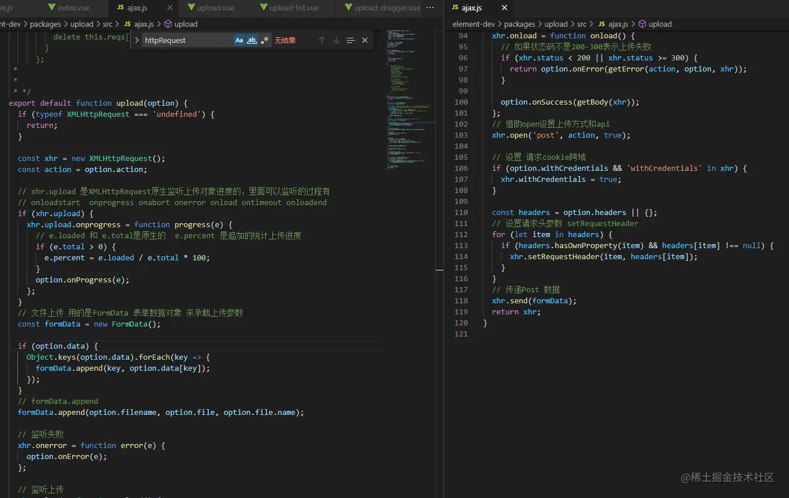Activate the ajax.js tab in the right editor group
Viewport: 789px width, 498px height.
click(472, 8)
